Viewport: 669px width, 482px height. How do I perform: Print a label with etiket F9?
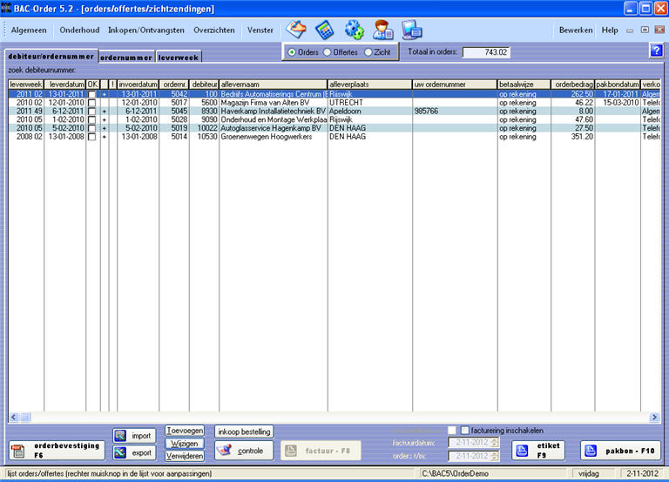click(537, 450)
